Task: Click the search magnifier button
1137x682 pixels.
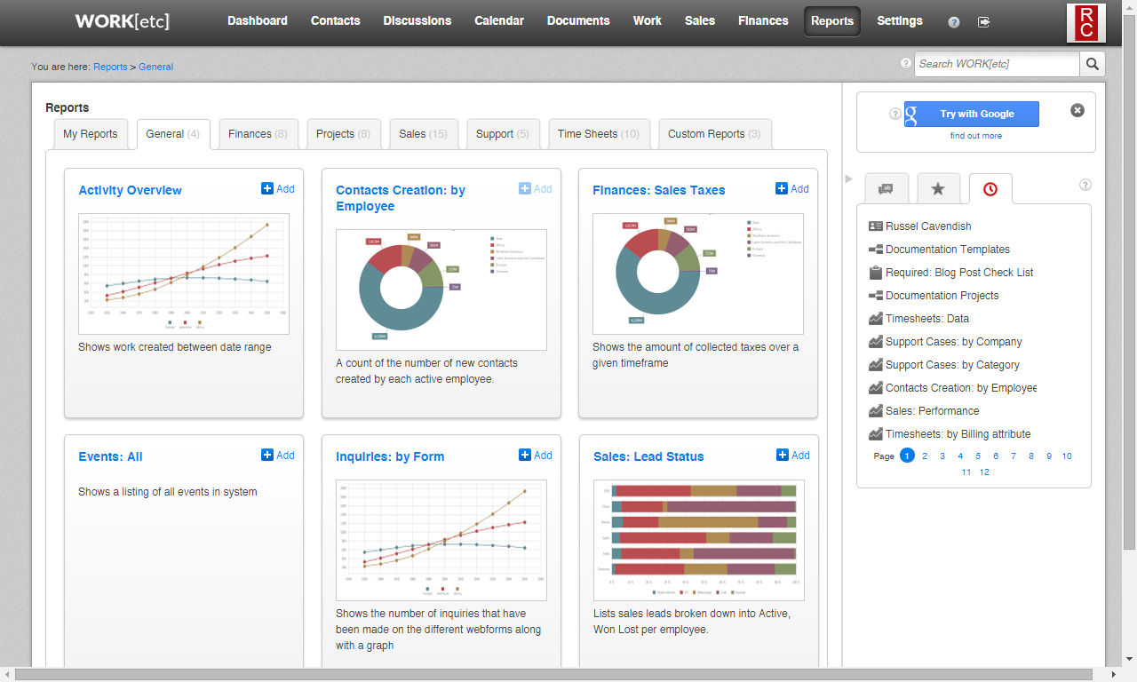Action: point(1092,64)
